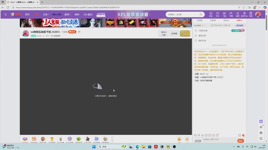
Task: Click the share arrow next to 关注
Action: pos(79,32)
